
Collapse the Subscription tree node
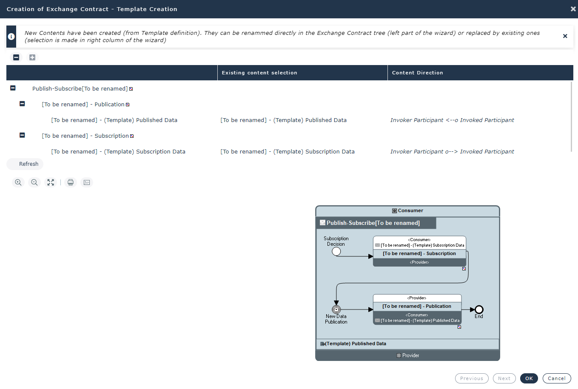[x=22, y=135]
